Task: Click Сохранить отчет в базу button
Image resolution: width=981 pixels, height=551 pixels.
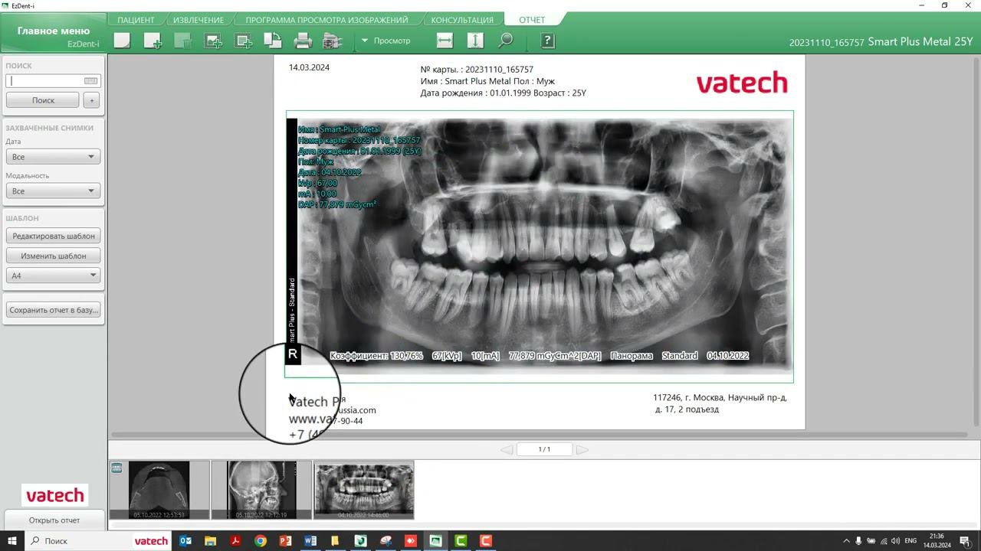Action: 54,310
